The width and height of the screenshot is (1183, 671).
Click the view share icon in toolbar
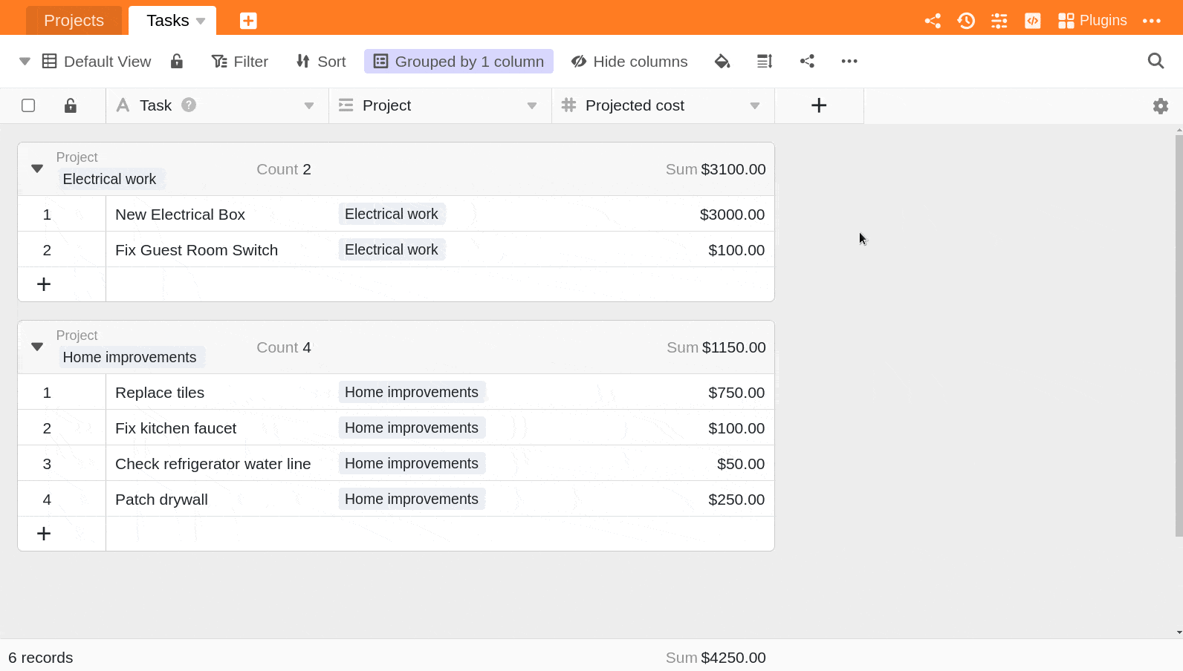(x=807, y=62)
